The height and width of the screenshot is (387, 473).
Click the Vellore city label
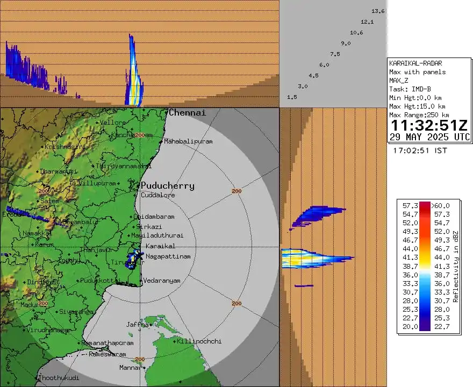pyautogui.click(x=113, y=123)
